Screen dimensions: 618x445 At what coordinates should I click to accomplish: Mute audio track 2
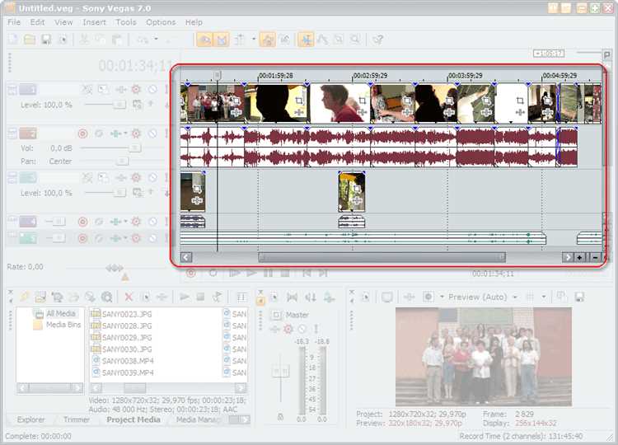point(152,133)
